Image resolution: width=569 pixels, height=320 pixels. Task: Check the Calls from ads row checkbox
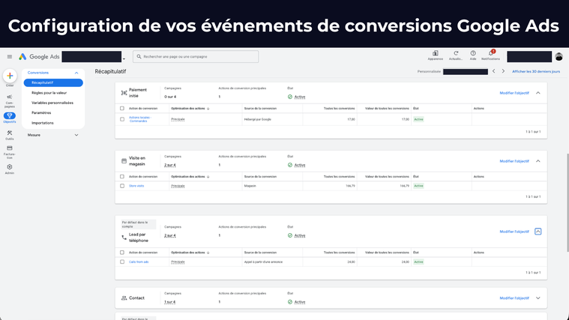122,262
